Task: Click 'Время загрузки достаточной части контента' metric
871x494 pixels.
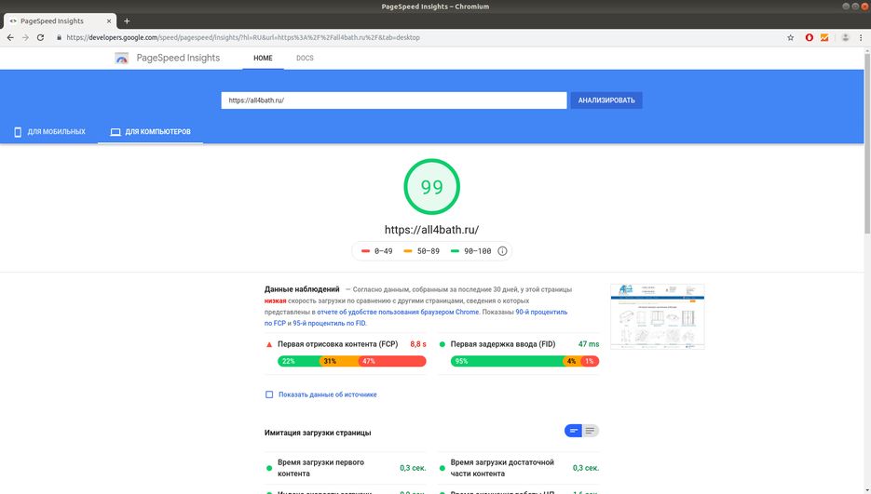Action: click(x=502, y=468)
